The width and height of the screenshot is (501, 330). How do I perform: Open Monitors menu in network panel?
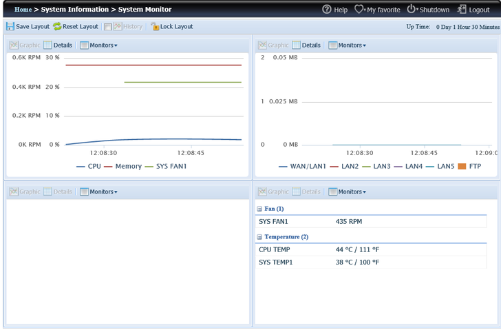tap(347, 45)
